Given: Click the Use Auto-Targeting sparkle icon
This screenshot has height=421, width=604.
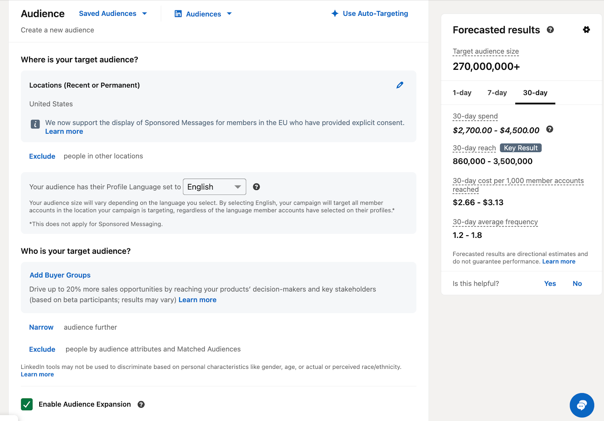Looking at the screenshot, I should click(x=334, y=14).
